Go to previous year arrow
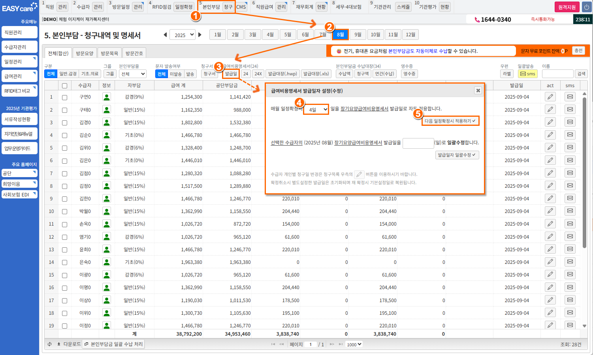The height and width of the screenshot is (355, 593). (165, 35)
